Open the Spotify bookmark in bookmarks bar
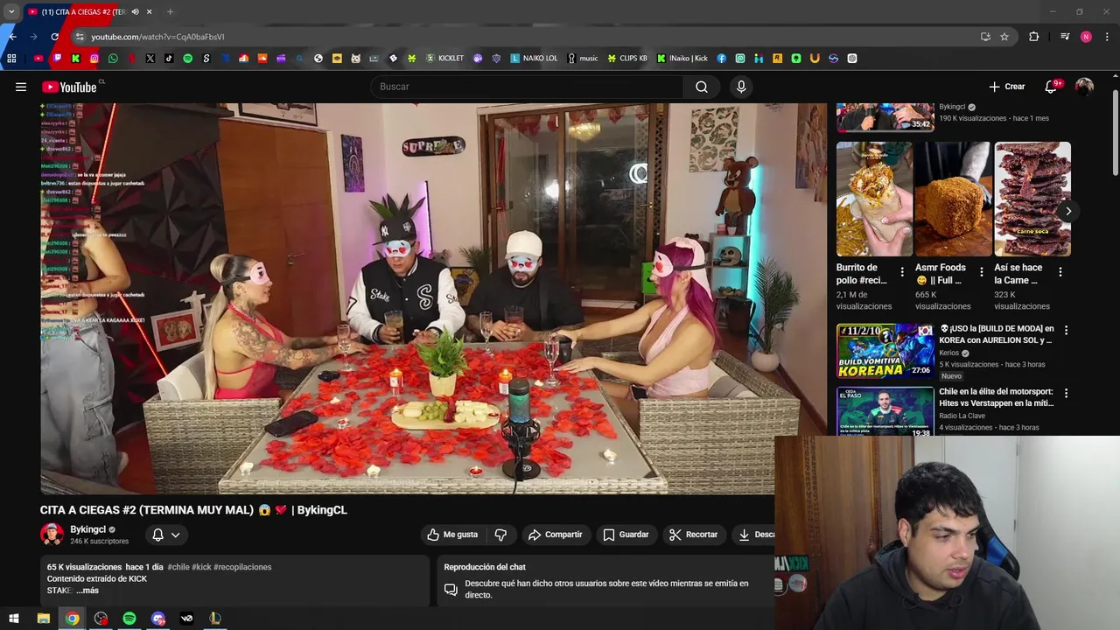Screen dimensions: 1120x630 tap(187, 59)
